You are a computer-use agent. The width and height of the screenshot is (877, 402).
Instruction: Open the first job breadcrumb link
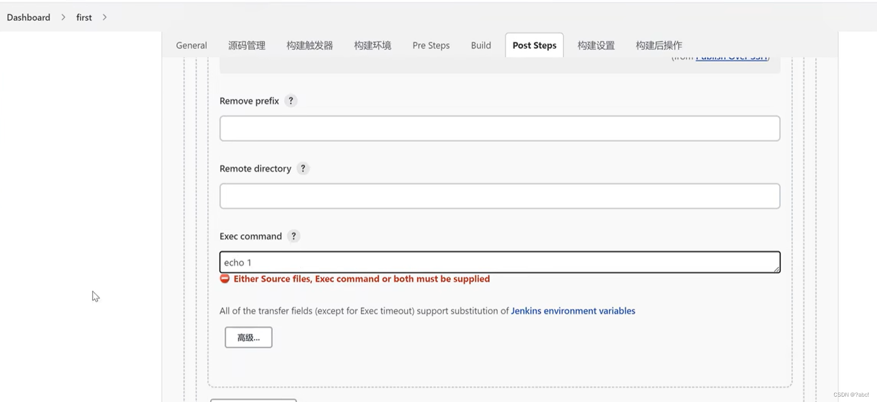coord(84,17)
